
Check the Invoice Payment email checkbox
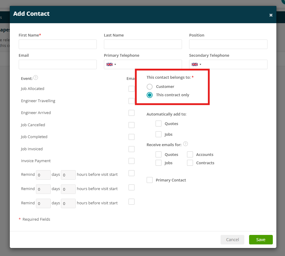(132, 161)
